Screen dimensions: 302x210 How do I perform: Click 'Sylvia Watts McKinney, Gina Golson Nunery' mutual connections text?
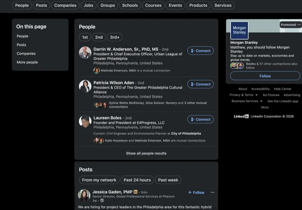point(158,105)
